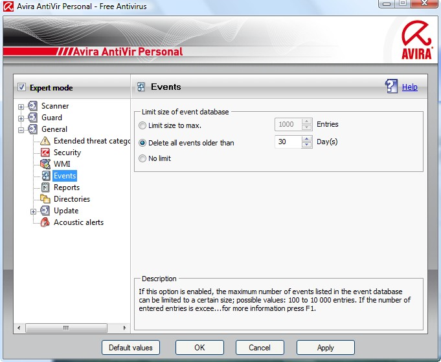Open the Acoustic alerts settings item

coord(78,222)
